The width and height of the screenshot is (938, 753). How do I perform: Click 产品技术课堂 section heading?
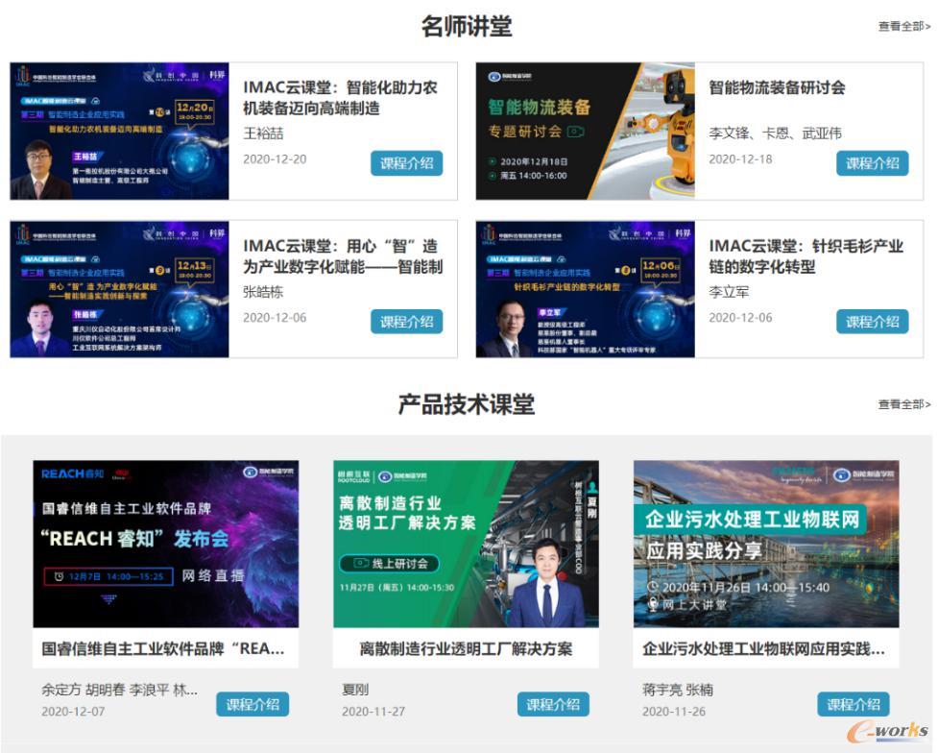(x=467, y=404)
